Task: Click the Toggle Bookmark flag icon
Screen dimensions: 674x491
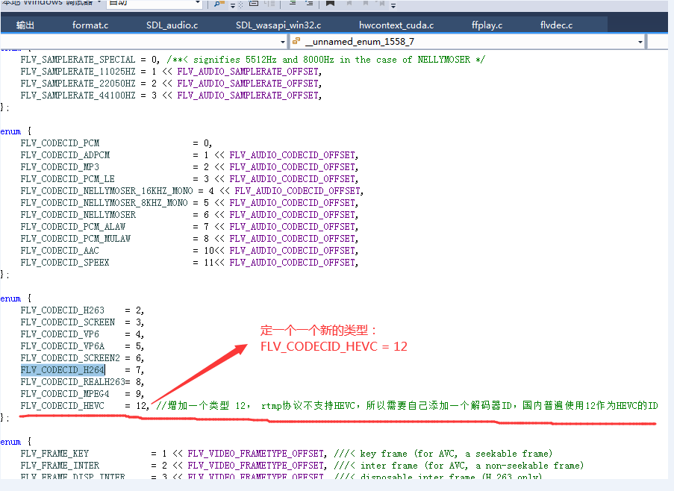Action: (331, 4)
